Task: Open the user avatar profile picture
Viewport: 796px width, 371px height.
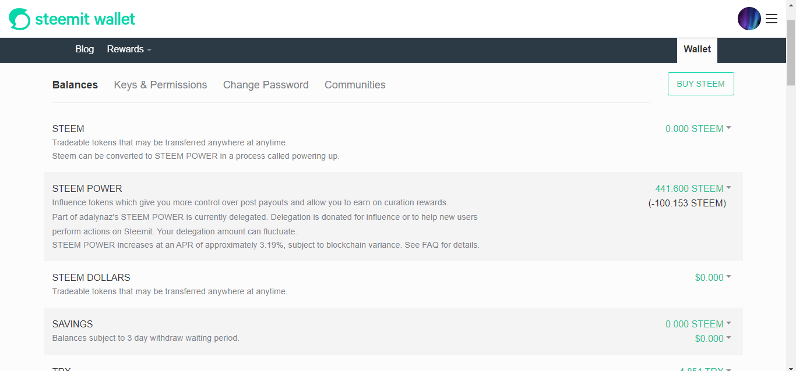Action: (x=749, y=19)
